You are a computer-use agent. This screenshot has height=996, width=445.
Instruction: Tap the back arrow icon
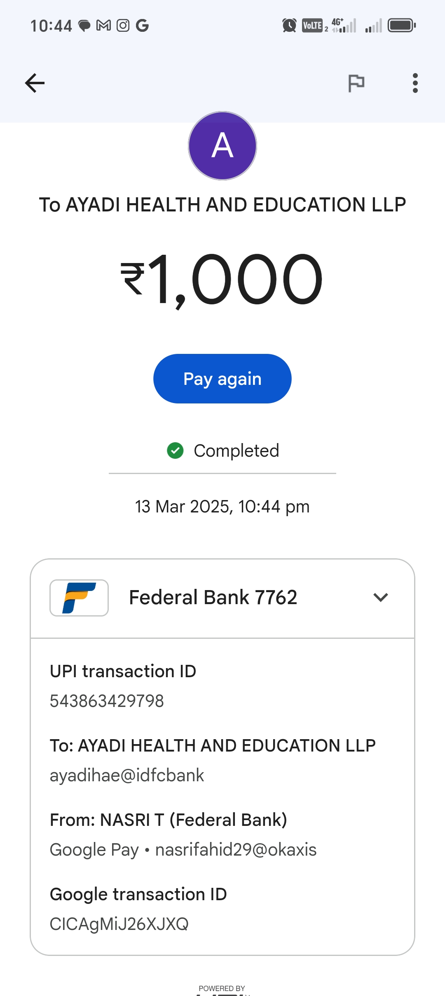[x=35, y=83]
